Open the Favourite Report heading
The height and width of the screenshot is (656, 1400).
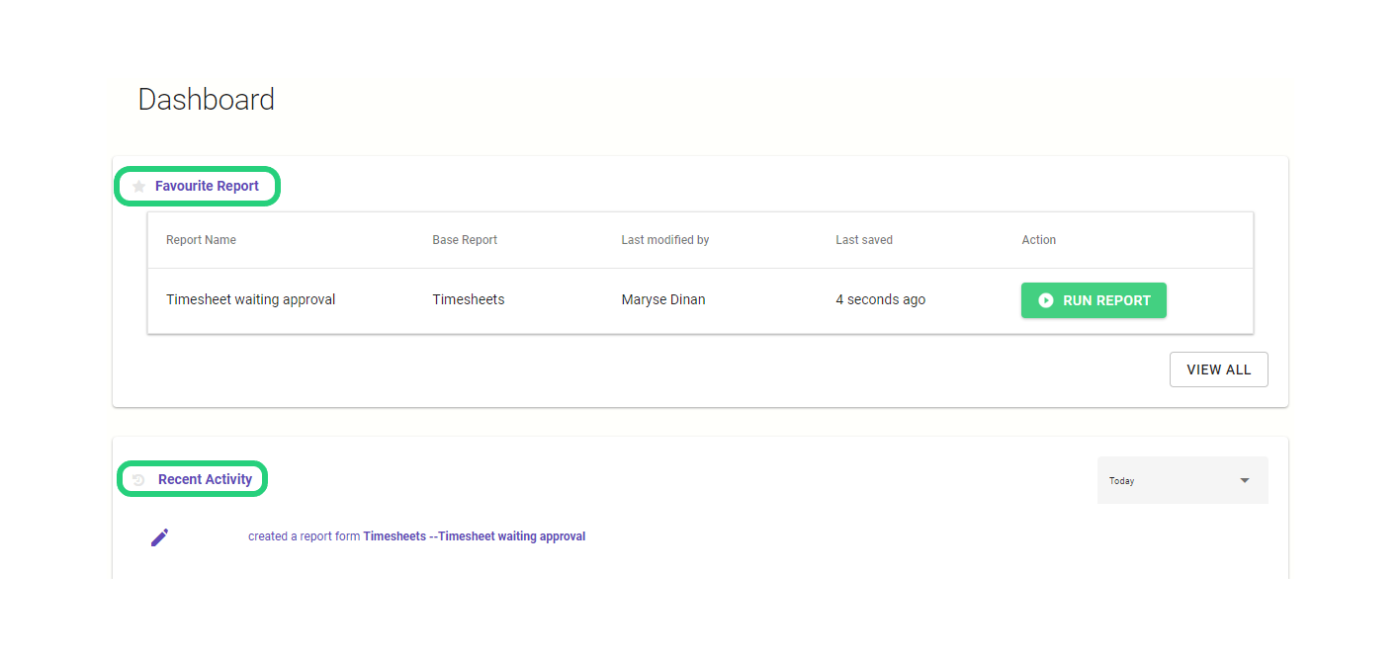point(207,186)
